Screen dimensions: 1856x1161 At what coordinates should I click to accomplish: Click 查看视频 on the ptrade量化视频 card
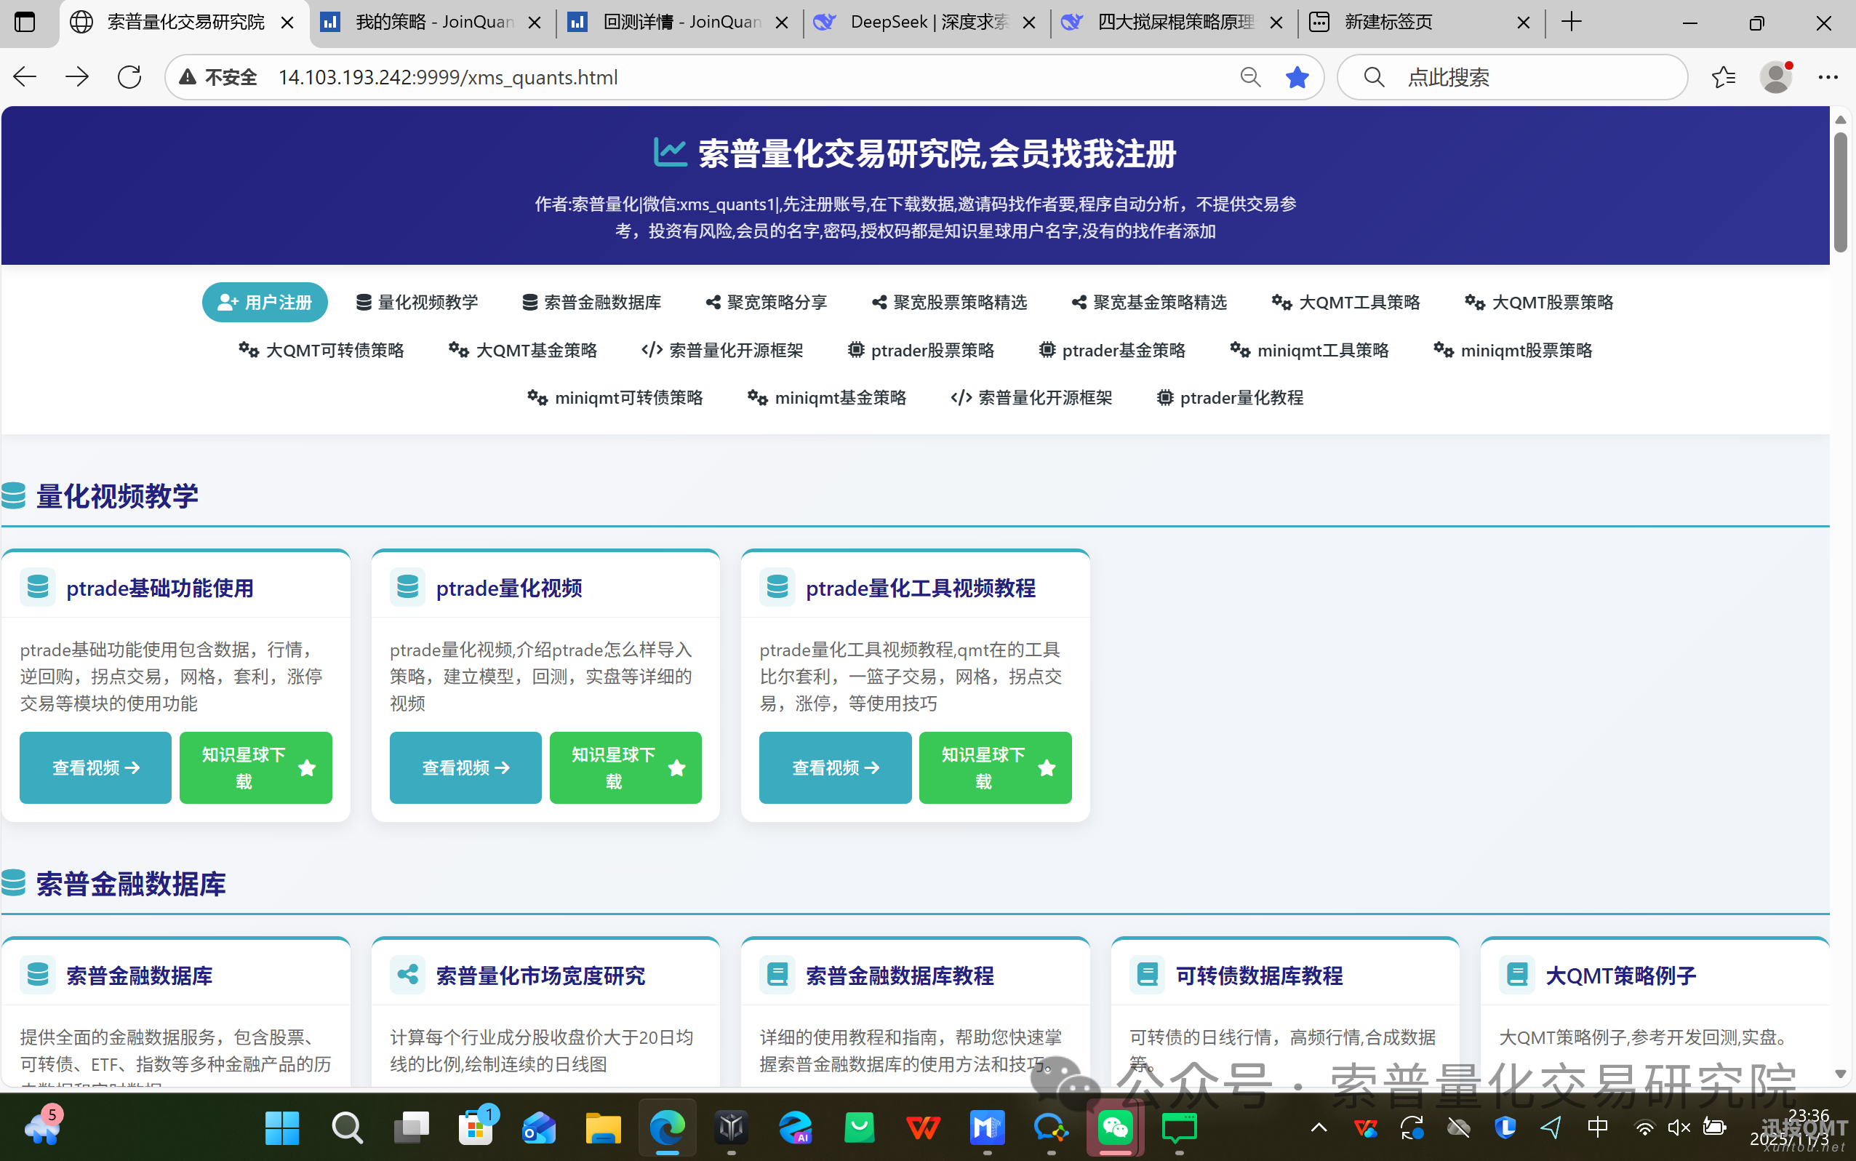[x=465, y=767]
